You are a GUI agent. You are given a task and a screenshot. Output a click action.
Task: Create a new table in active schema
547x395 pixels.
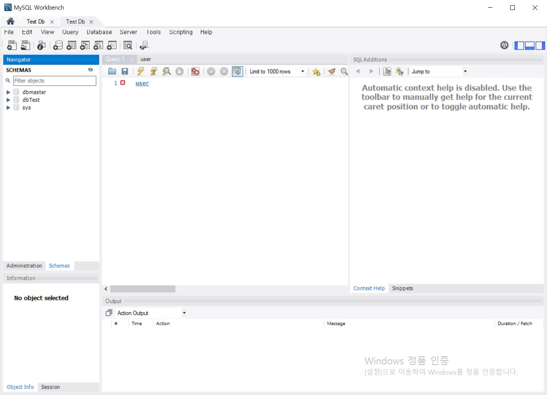click(x=71, y=45)
